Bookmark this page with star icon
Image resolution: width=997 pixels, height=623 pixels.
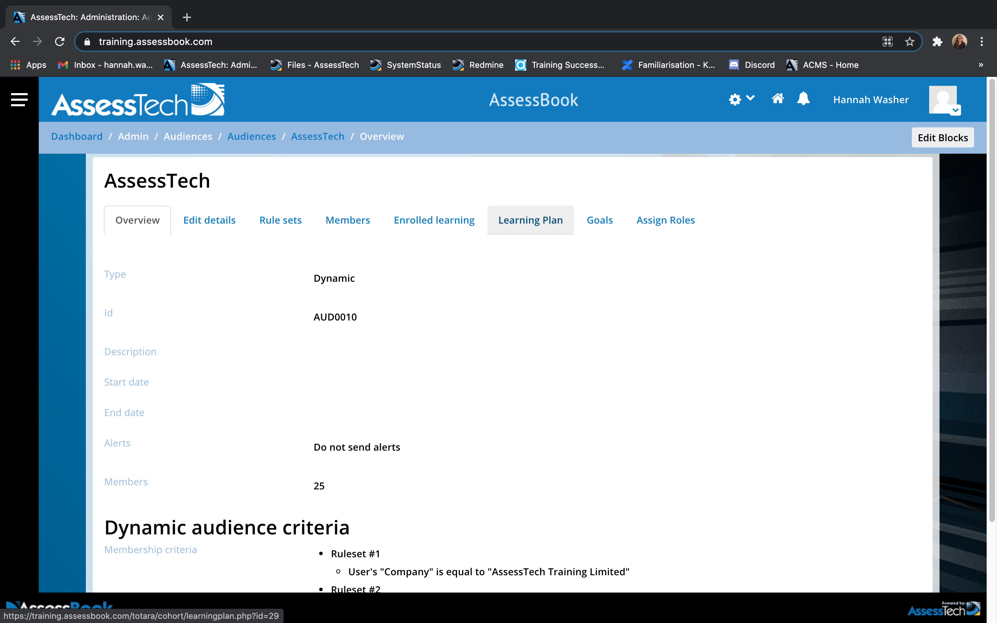tap(910, 42)
